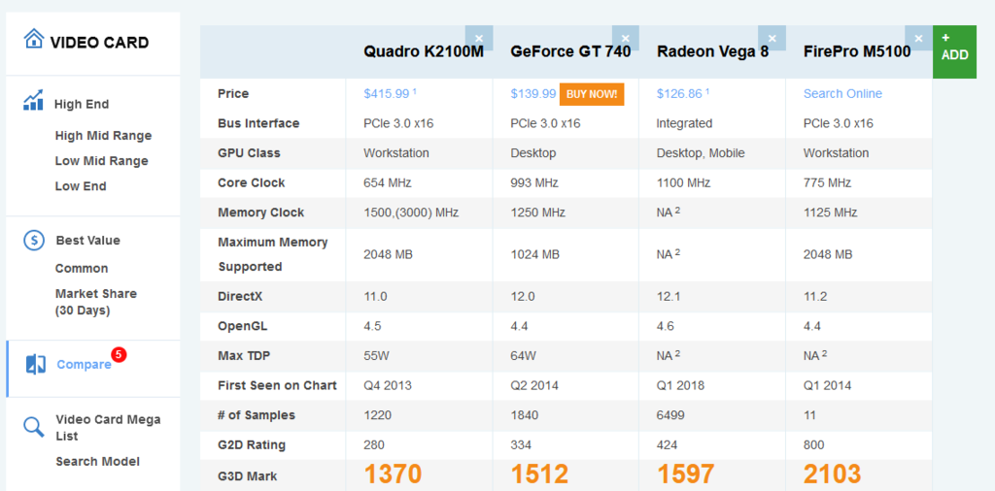
Task: Click the Integrated bus interface value
Action: pyautogui.click(x=684, y=123)
